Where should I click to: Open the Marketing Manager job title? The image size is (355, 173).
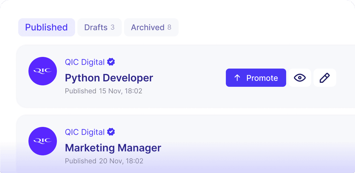113,148
